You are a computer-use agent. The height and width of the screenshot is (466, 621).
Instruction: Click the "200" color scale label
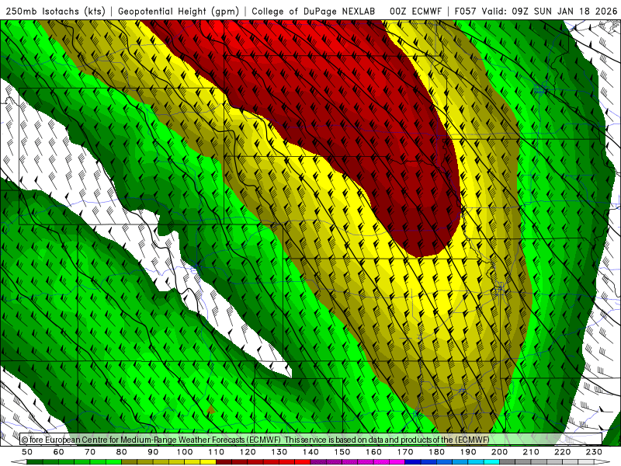pyautogui.click(x=499, y=452)
